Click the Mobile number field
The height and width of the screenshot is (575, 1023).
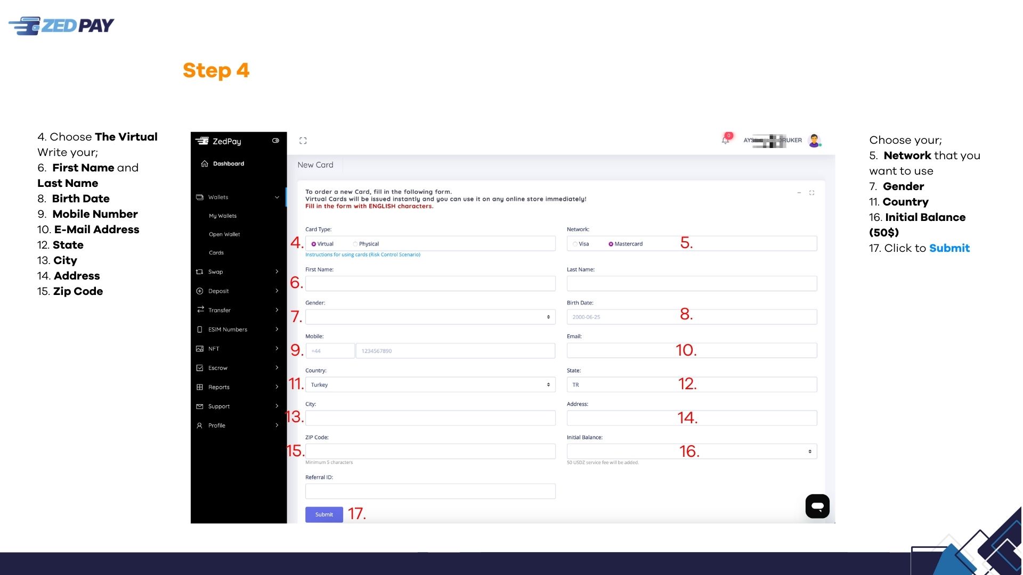[x=456, y=351]
